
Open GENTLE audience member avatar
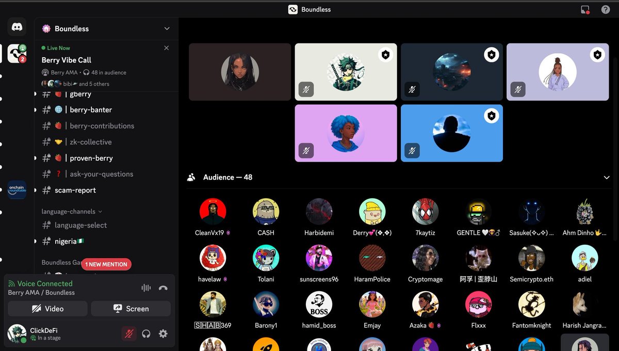[479, 211]
